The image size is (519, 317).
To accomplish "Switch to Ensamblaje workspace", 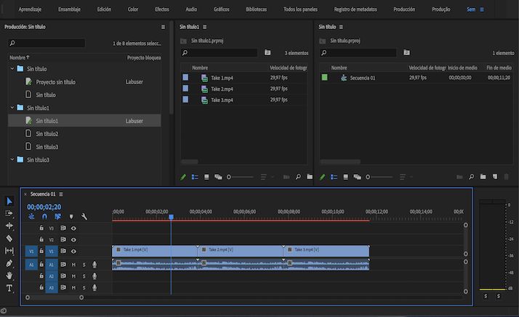I will (69, 9).
